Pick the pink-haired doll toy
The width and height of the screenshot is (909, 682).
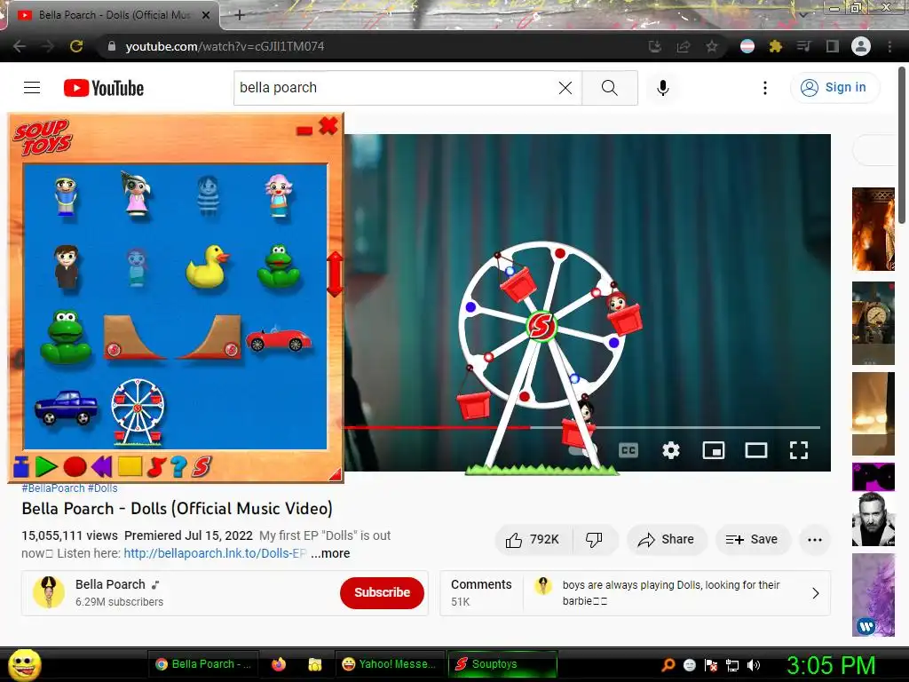click(x=279, y=195)
